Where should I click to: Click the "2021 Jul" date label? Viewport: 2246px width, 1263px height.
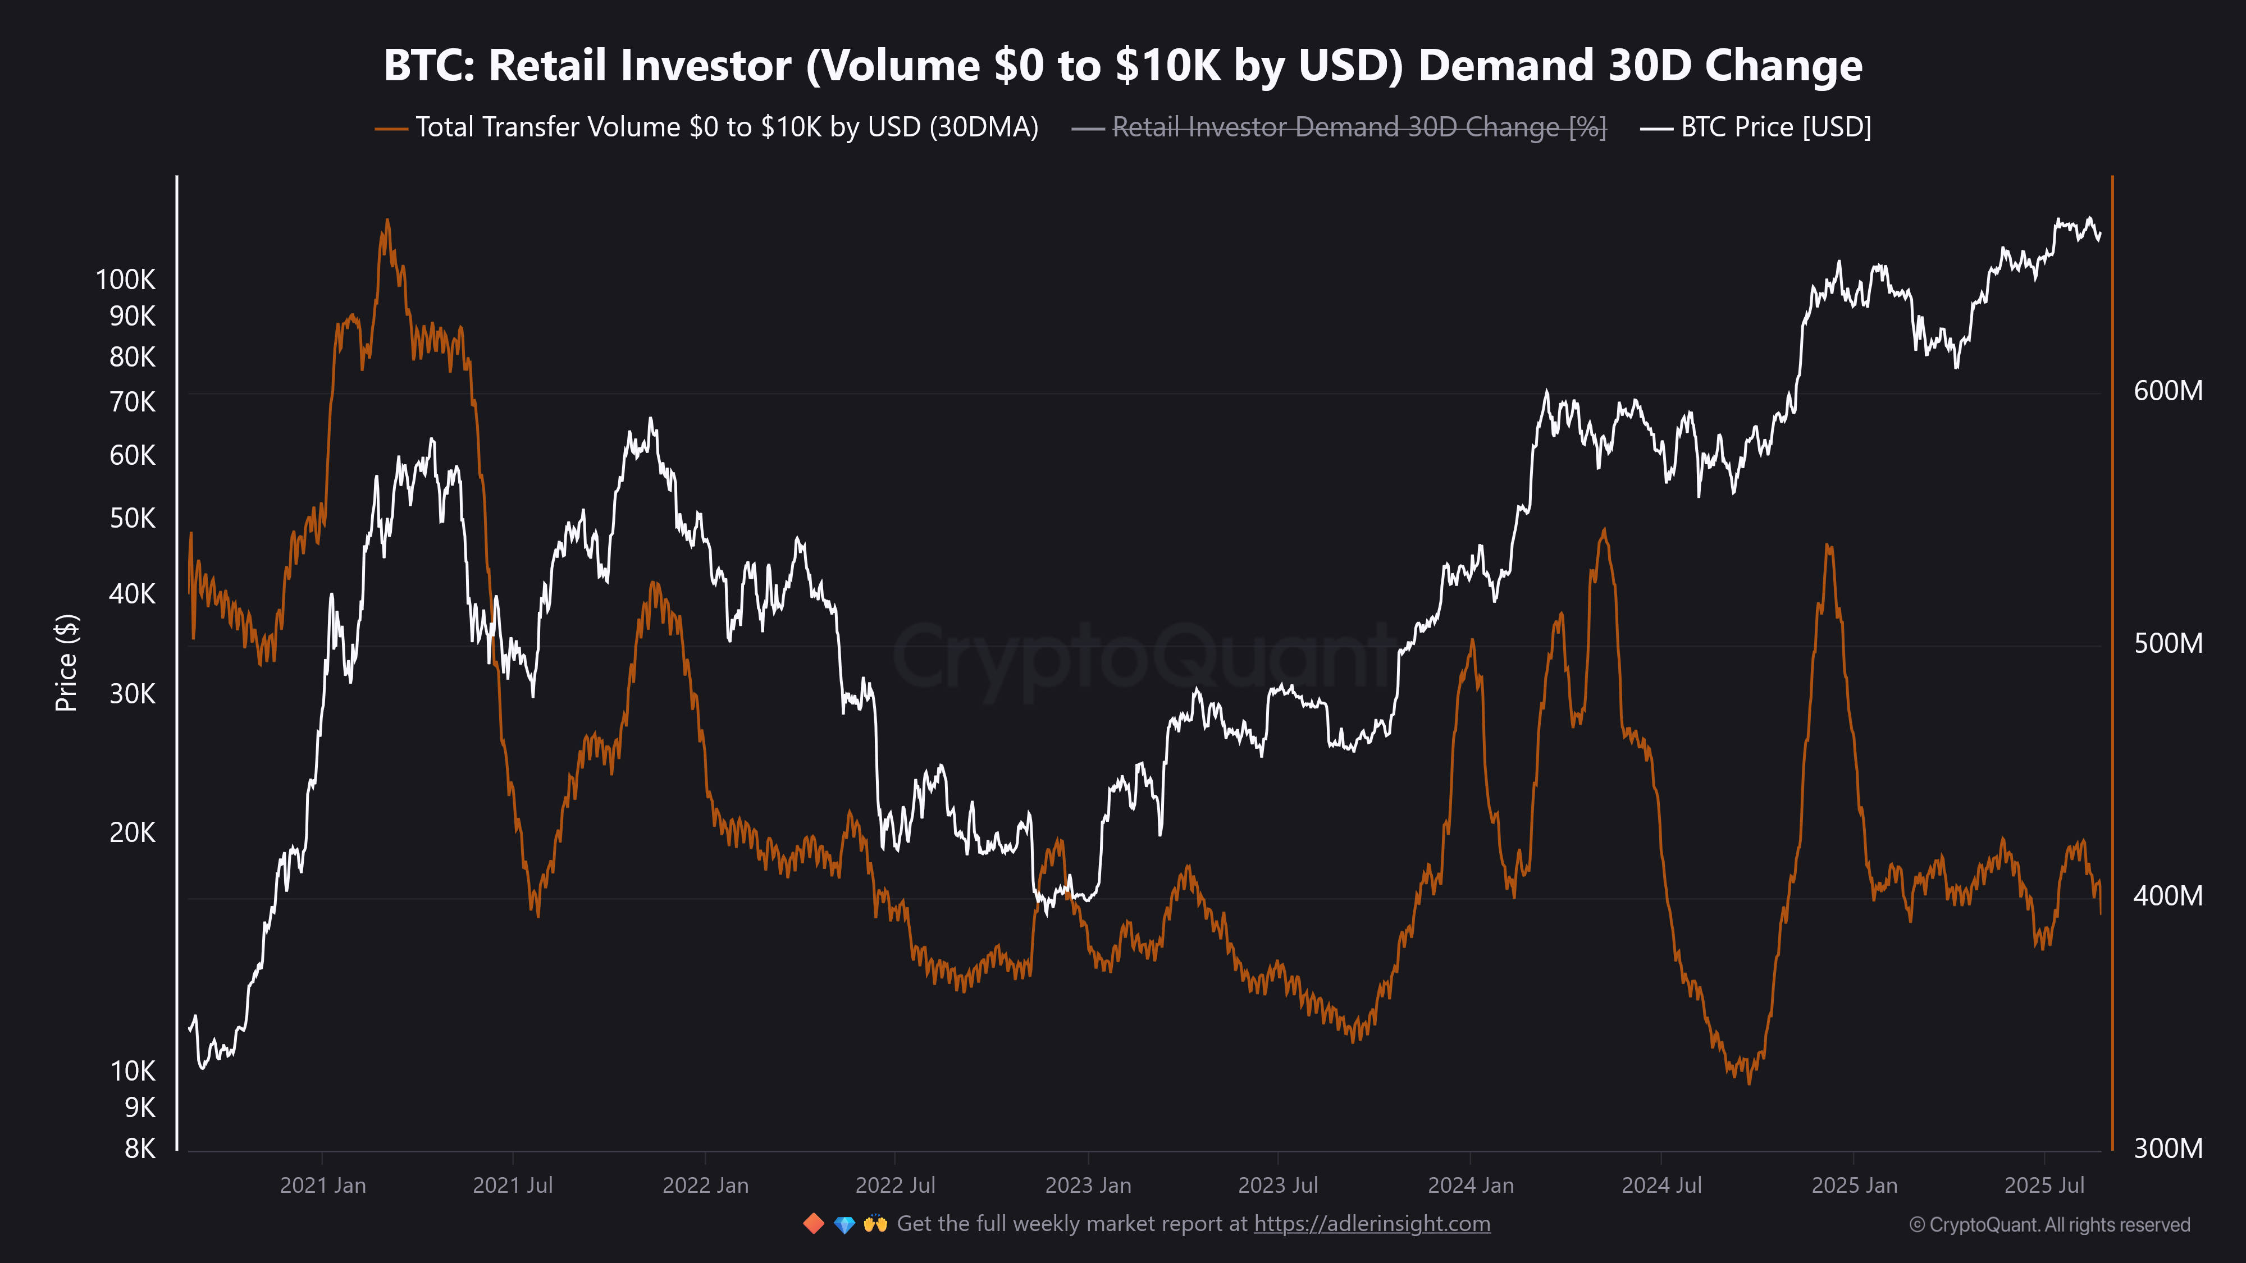(x=513, y=1186)
